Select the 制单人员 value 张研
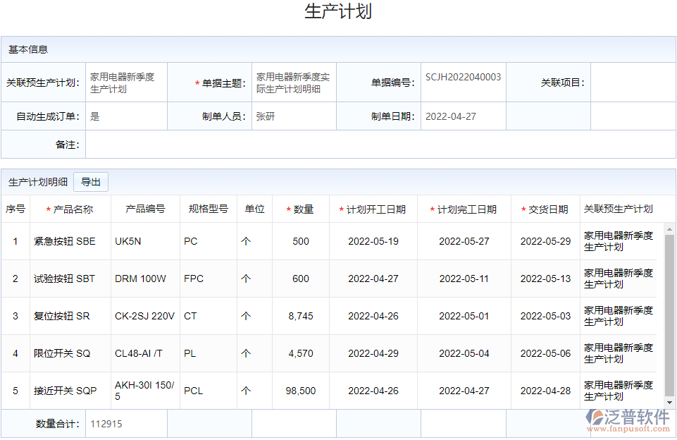 pos(263,116)
